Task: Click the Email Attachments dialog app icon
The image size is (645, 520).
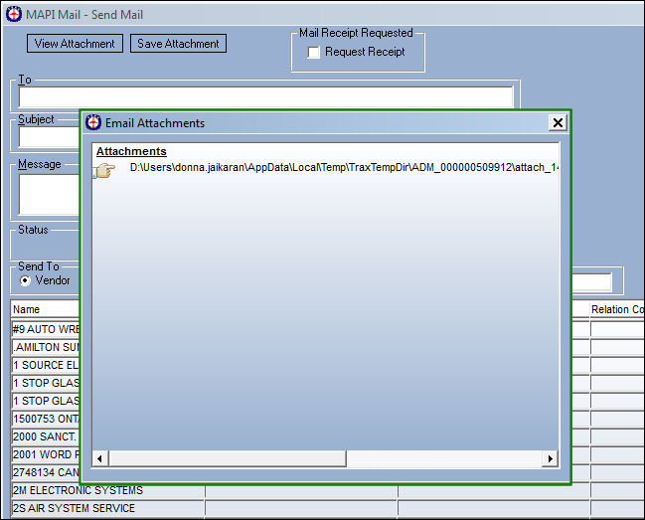Action: tap(93, 122)
